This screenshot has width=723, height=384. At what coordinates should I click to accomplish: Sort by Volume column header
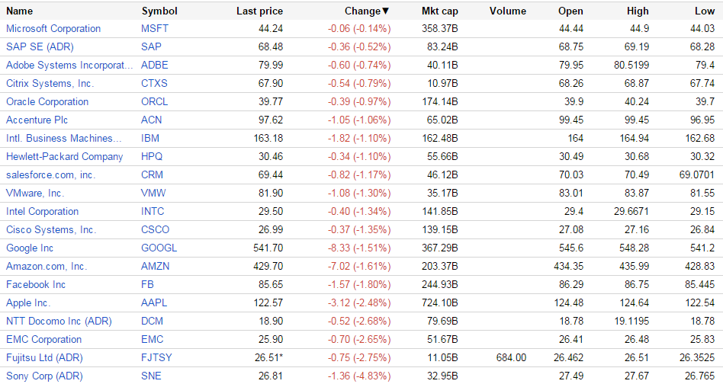pos(508,11)
